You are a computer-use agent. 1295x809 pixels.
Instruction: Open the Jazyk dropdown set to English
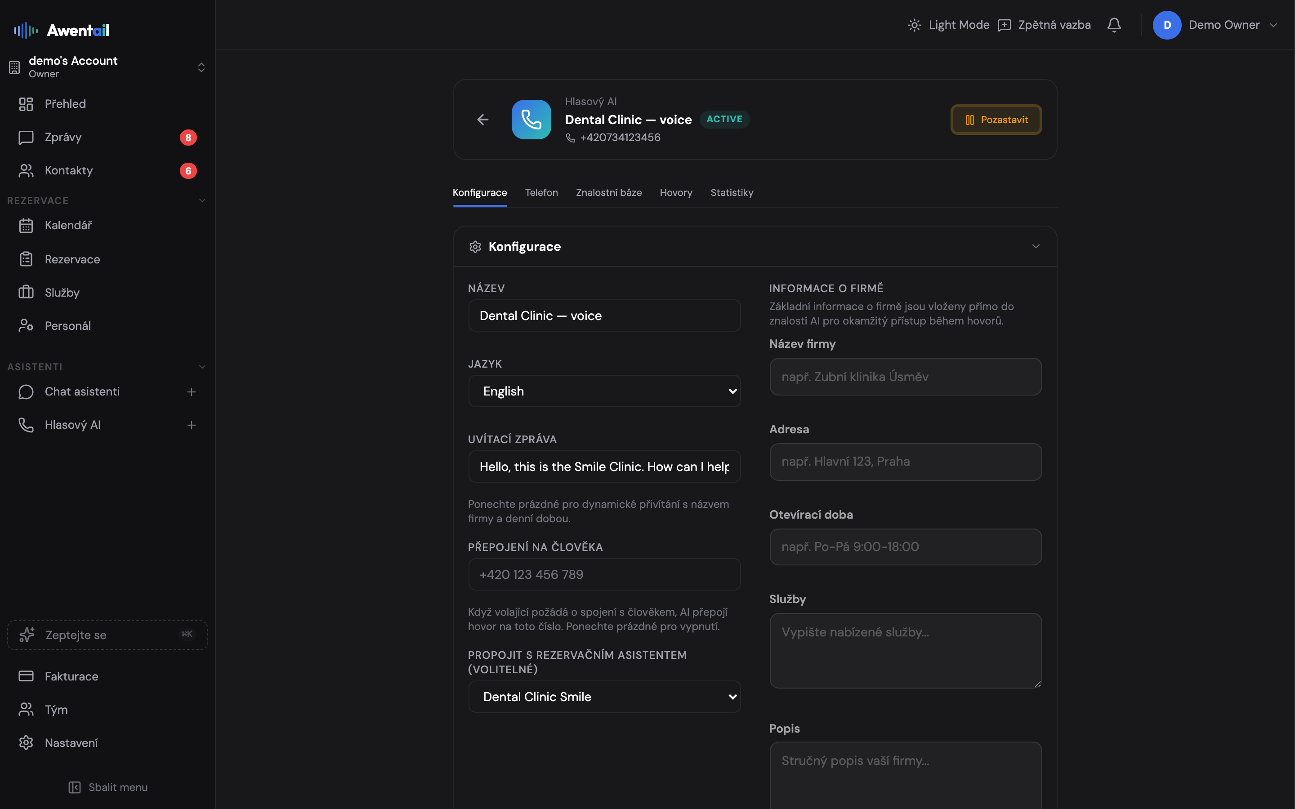[x=604, y=391]
